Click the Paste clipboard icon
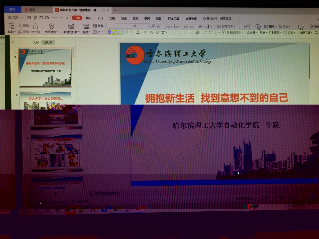The height and width of the screenshot is (239, 319). (x=12, y=26)
